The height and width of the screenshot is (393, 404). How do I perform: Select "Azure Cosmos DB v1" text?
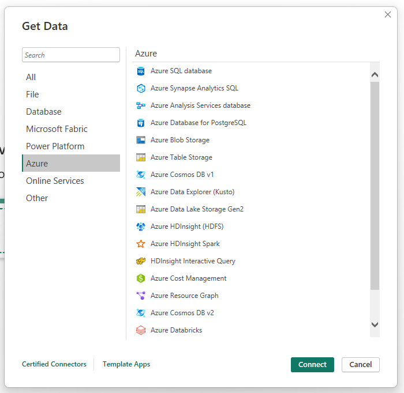pos(182,175)
